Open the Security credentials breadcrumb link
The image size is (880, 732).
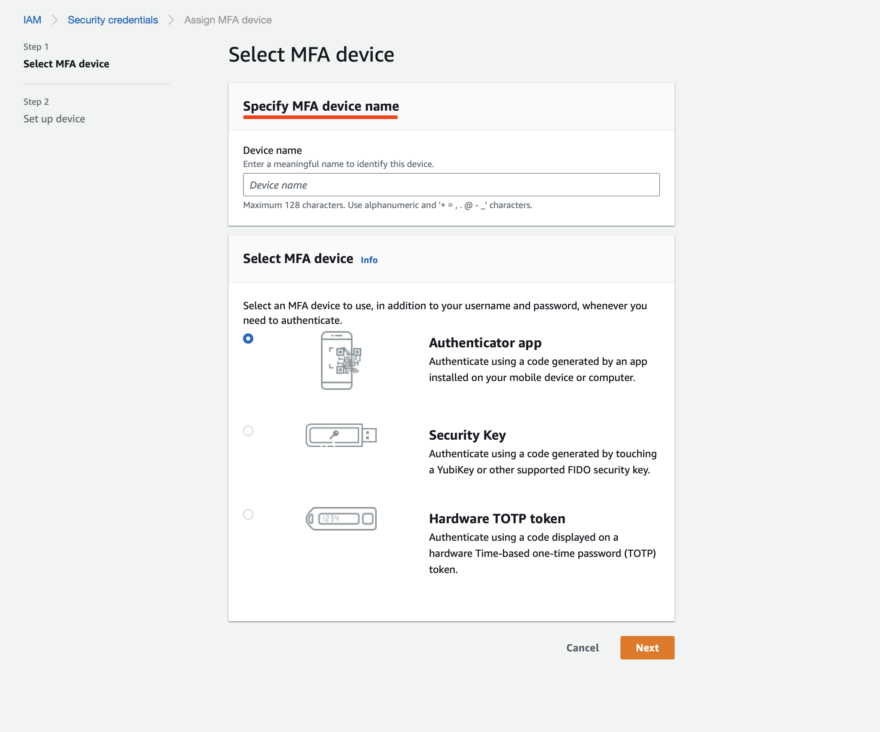point(113,20)
